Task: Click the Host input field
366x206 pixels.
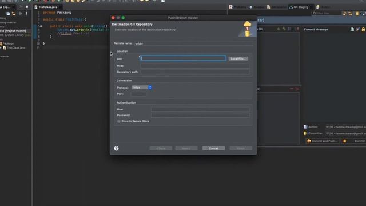Action: pos(195,66)
